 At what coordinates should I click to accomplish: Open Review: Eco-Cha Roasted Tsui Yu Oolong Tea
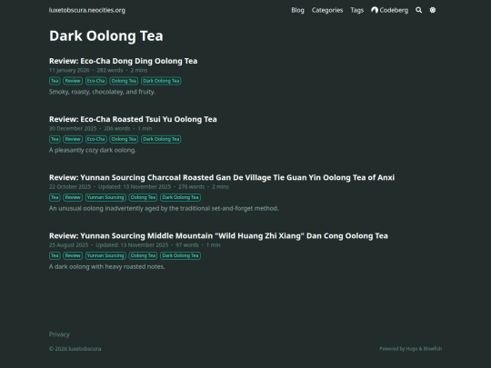pos(133,119)
